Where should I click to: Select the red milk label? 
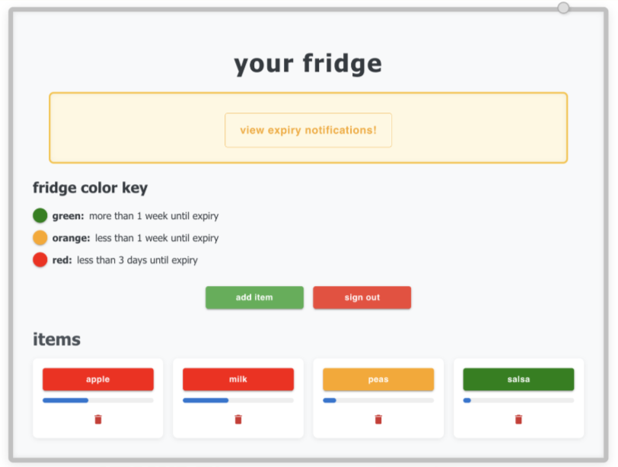tap(238, 380)
